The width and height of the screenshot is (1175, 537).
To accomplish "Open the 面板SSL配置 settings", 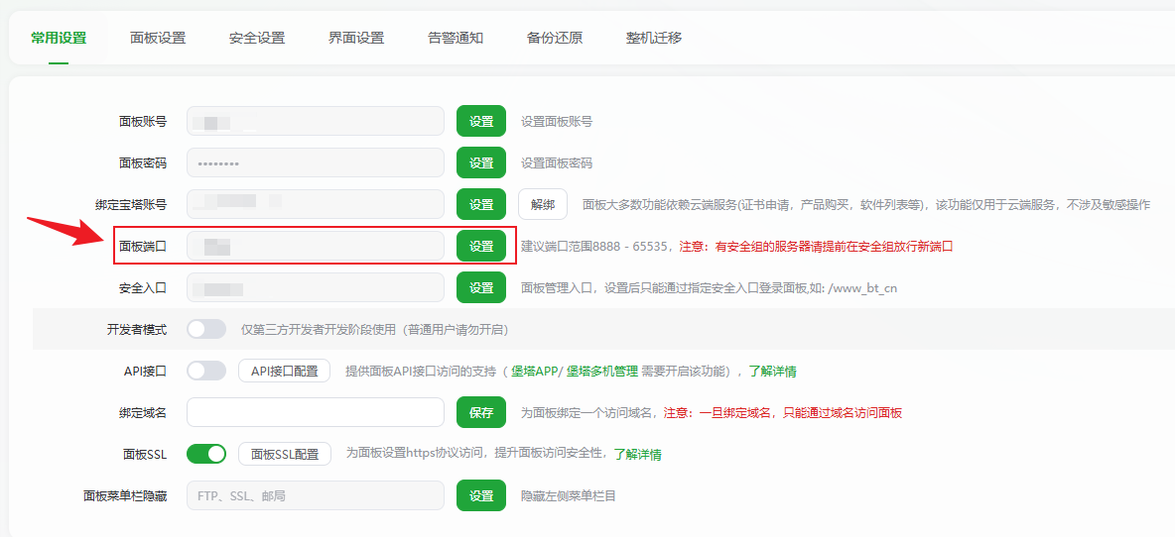I will [284, 454].
